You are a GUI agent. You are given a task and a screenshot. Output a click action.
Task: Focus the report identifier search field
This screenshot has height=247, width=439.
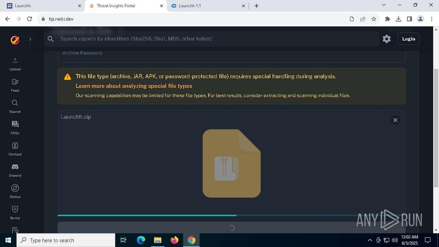pos(211,39)
